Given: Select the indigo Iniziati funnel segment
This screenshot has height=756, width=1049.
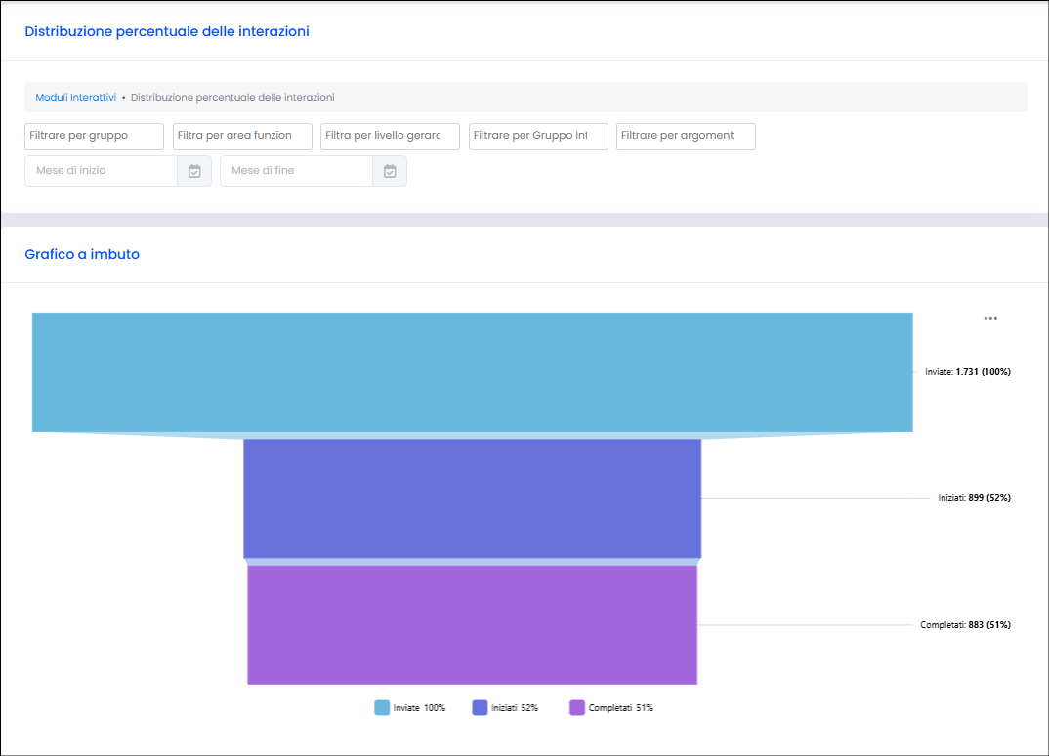Looking at the screenshot, I should 473,498.
